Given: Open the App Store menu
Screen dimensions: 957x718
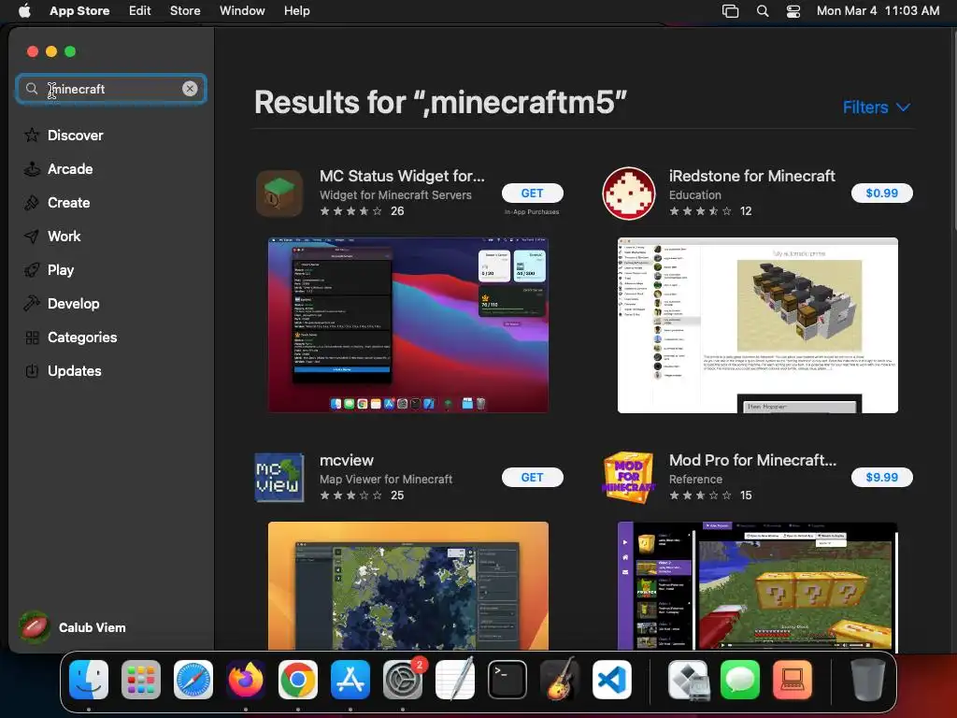Looking at the screenshot, I should click(79, 10).
